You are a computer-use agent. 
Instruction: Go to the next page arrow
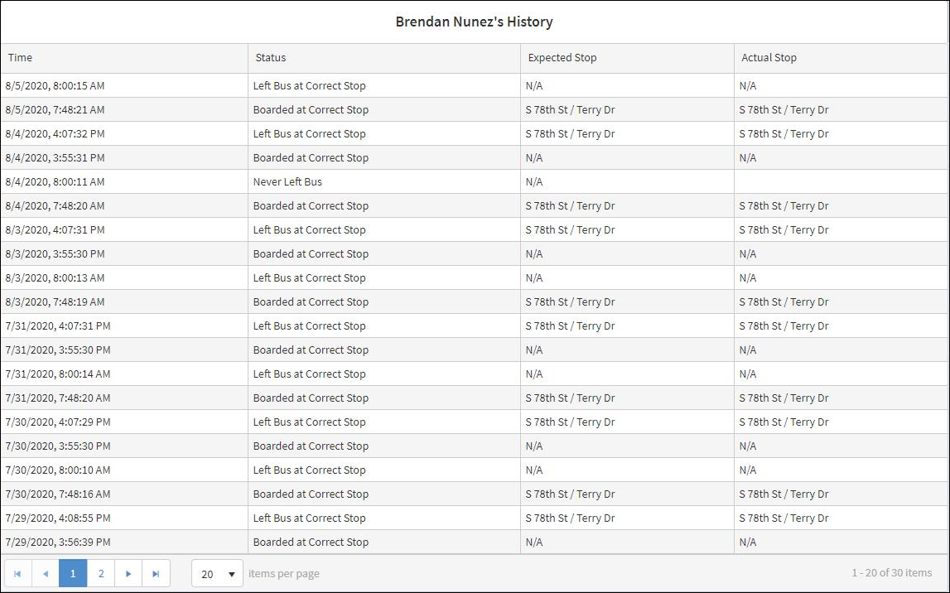tap(128, 573)
